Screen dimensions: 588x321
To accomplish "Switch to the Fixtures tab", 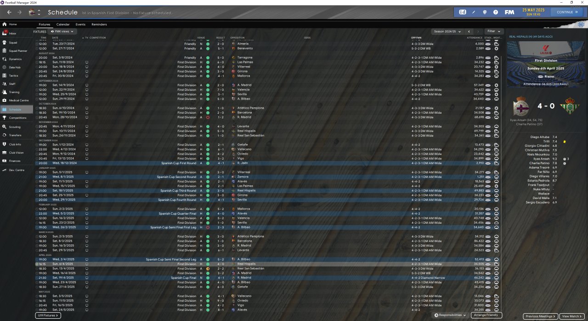I will [x=45, y=24].
